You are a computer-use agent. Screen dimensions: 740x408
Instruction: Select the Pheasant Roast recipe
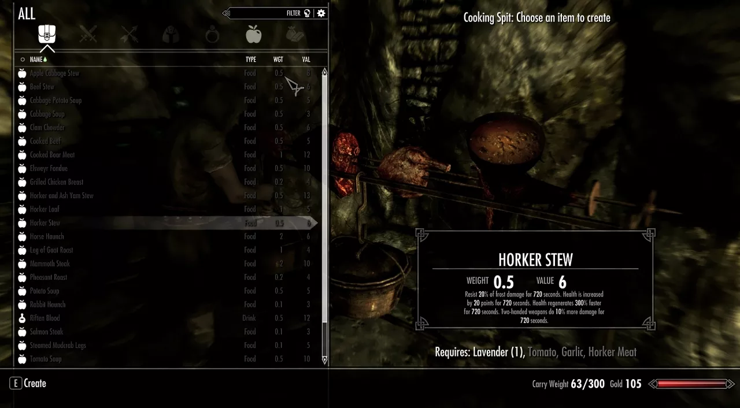167,277
